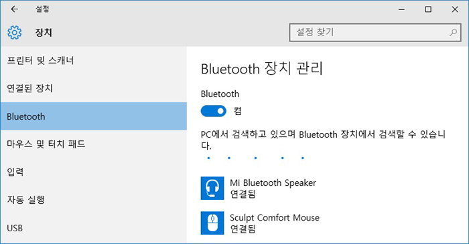Click the settings gear icon

pyautogui.click(x=14, y=32)
